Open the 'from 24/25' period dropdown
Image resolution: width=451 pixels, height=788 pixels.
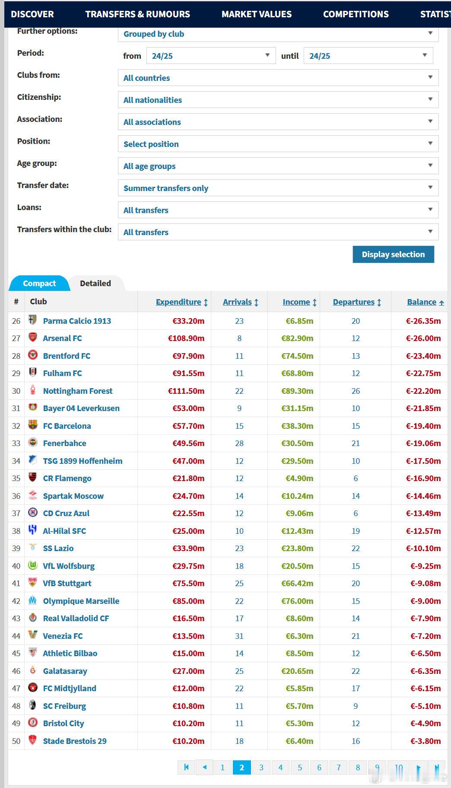pos(211,56)
